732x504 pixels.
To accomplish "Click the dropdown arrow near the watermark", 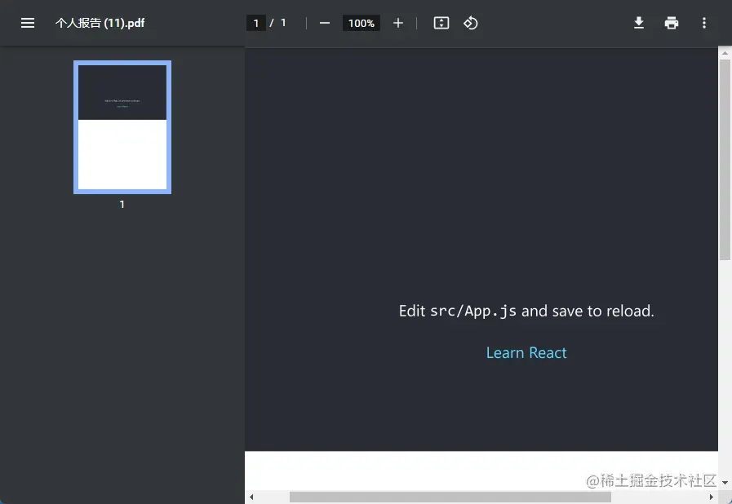I will pos(725,481).
